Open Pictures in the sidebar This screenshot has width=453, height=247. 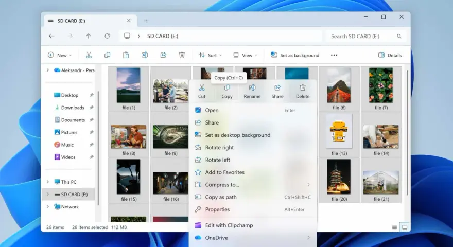tap(69, 132)
